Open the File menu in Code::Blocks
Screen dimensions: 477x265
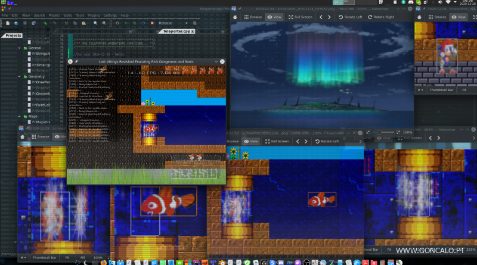click(5, 15)
